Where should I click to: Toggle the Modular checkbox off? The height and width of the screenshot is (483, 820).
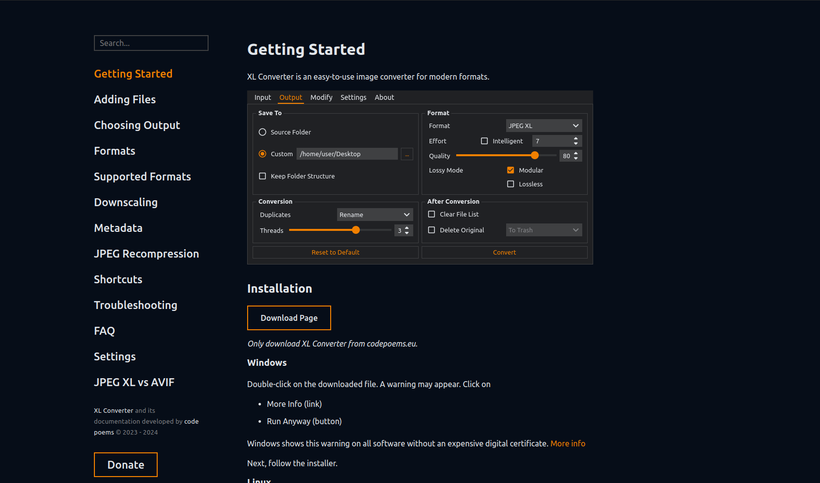point(511,171)
